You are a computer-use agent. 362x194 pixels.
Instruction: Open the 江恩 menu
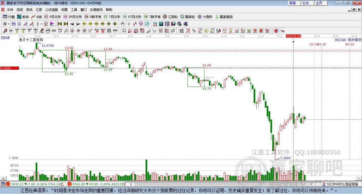pos(39,10)
